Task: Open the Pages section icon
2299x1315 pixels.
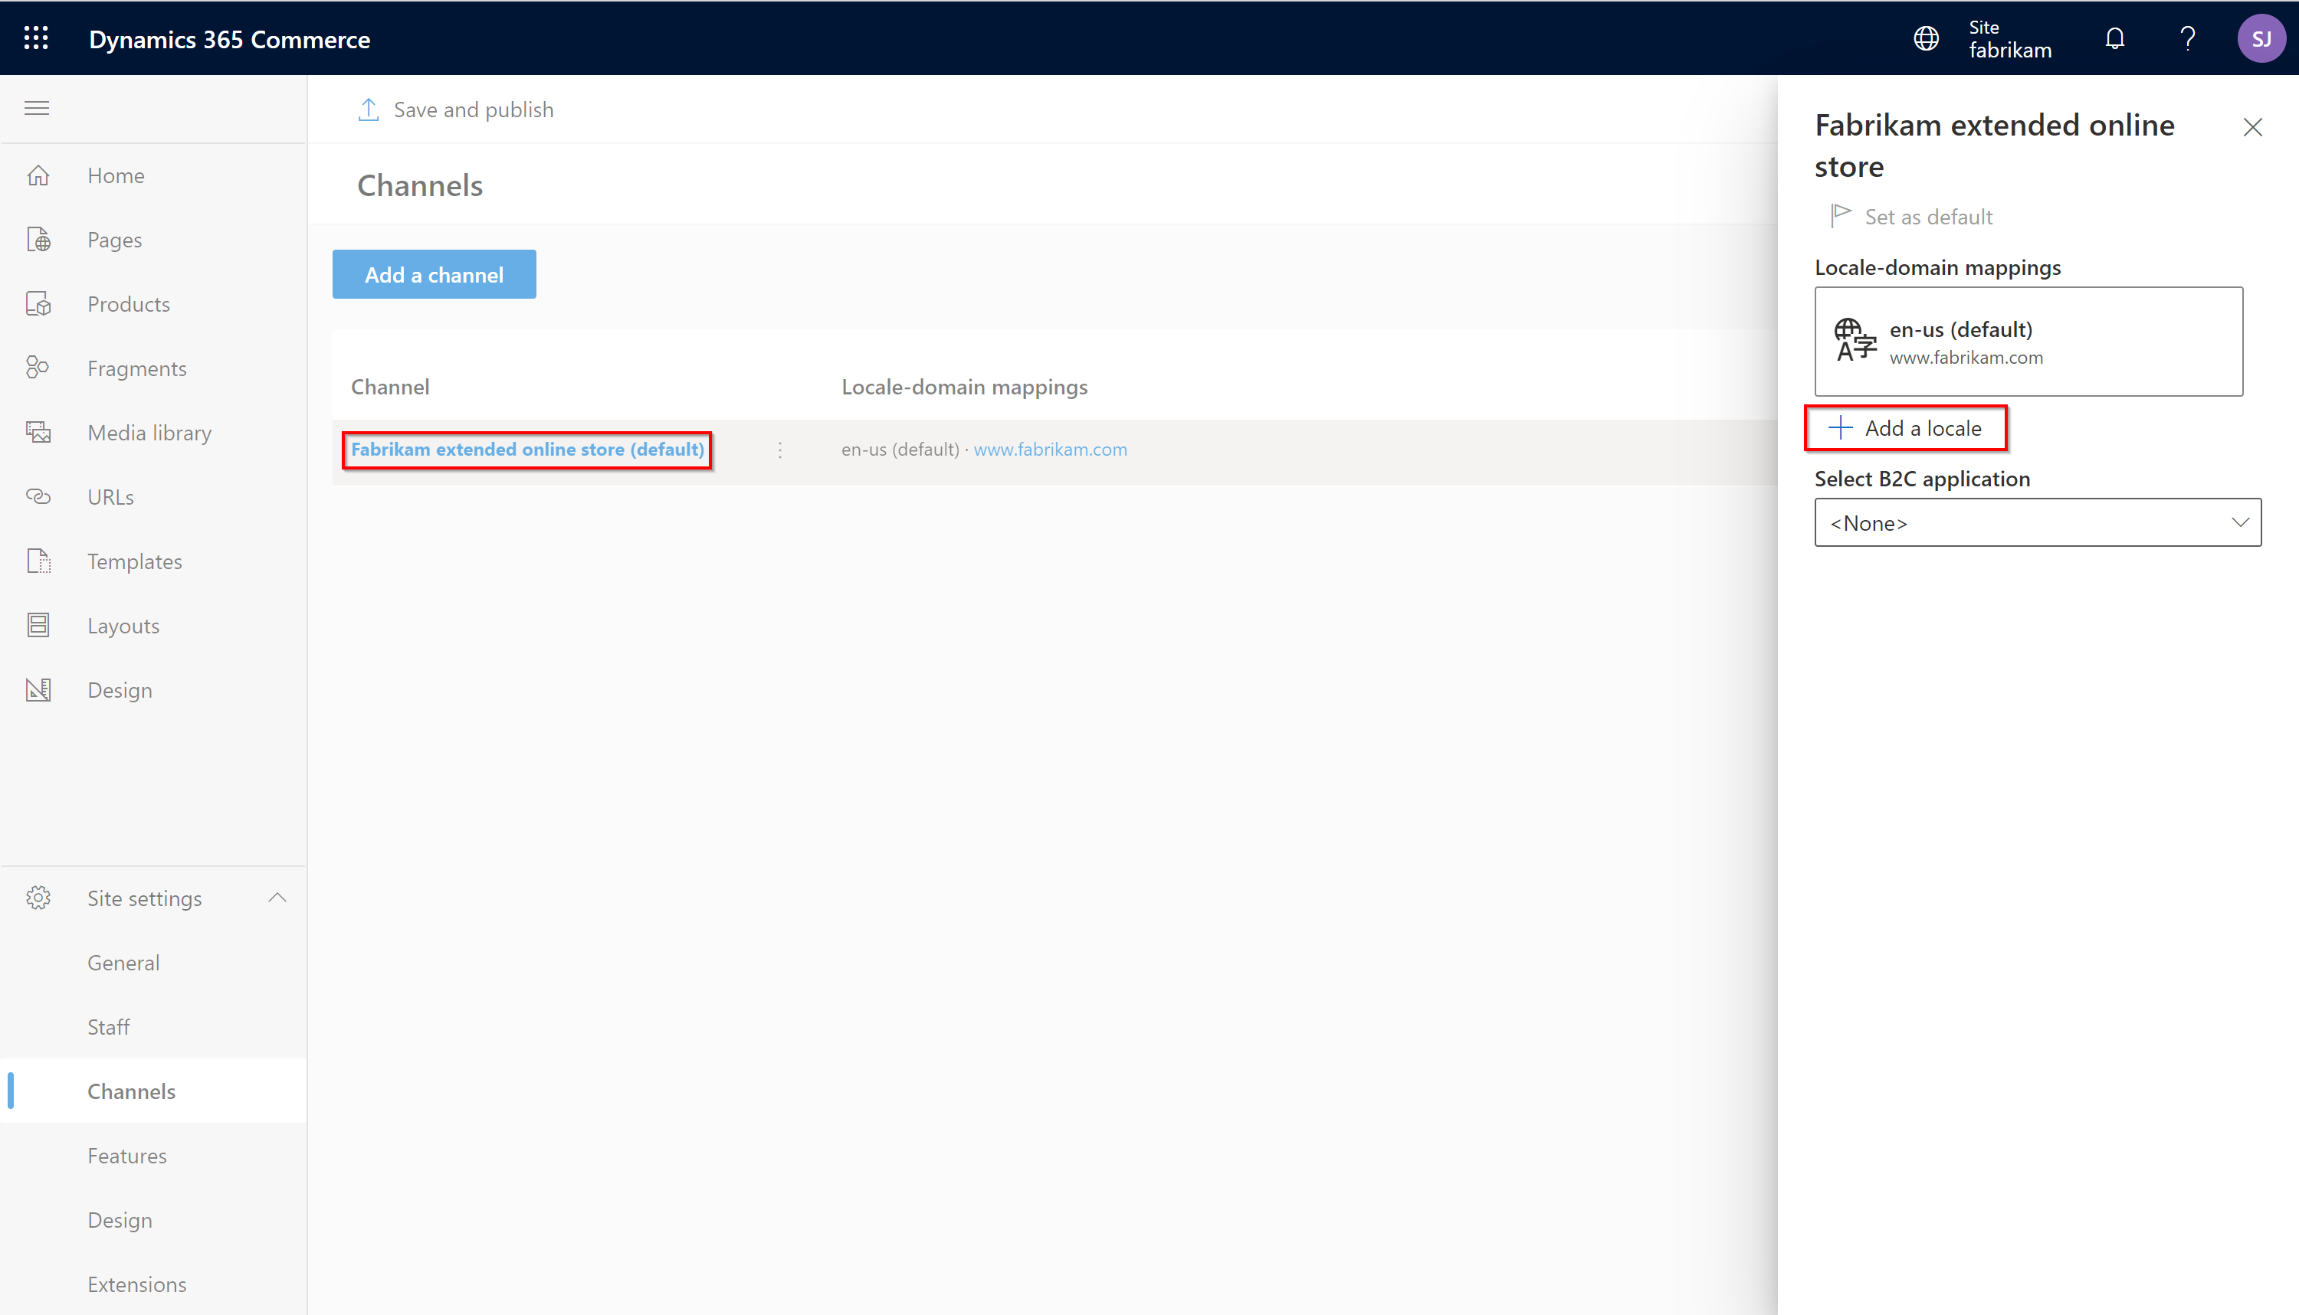Action: (x=40, y=238)
